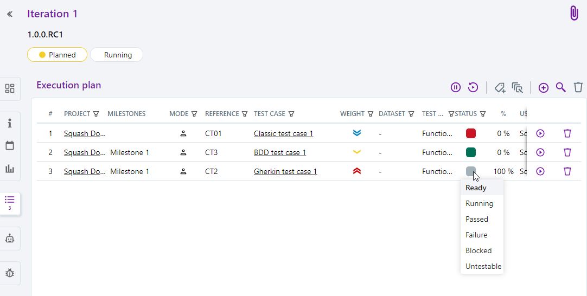Open the dashboard icon in sidebar
The width and height of the screenshot is (587, 296).
tap(10, 89)
